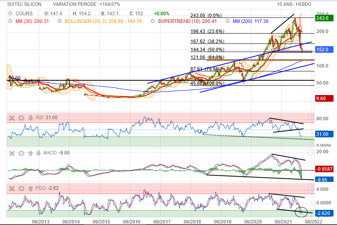
Task: Click the 196.43 (23.6%) Fibonacci label
Action: (x=208, y=31)
